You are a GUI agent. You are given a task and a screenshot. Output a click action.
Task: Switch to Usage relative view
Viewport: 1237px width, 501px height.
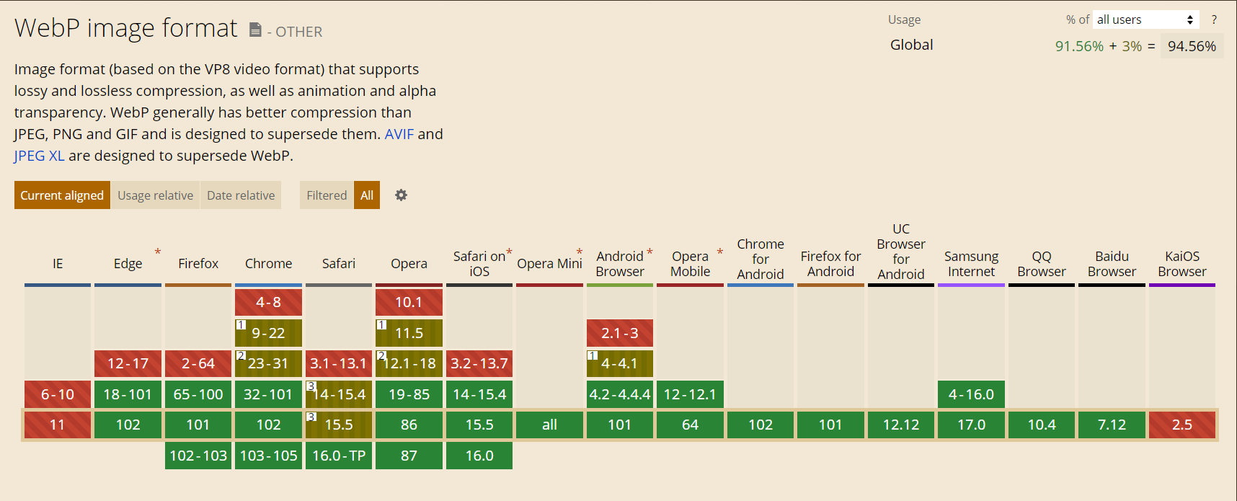pos(155,195)
